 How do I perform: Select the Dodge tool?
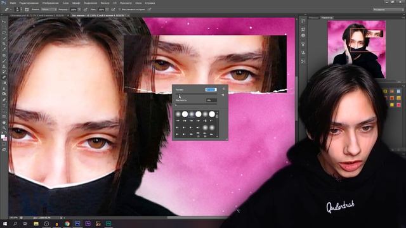click(x=4, y=94)
